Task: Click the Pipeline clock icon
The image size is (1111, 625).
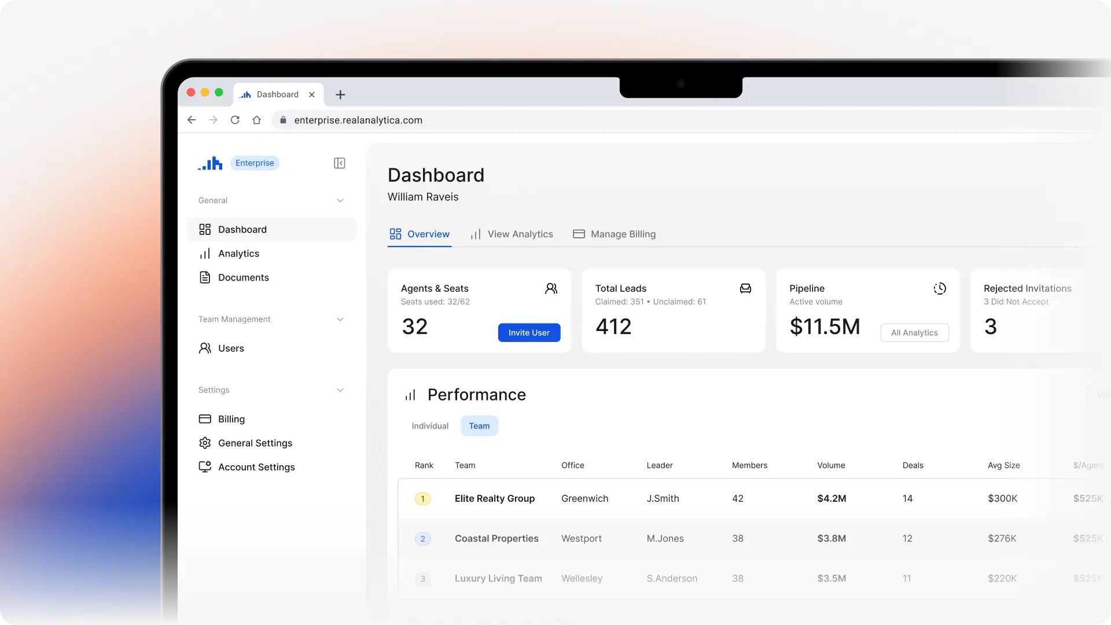Action: (940, 288)
